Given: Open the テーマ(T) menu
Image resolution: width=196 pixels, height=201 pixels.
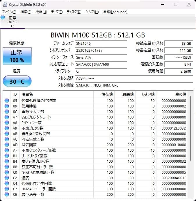Looking at the screenshot, I should (57, 12).
